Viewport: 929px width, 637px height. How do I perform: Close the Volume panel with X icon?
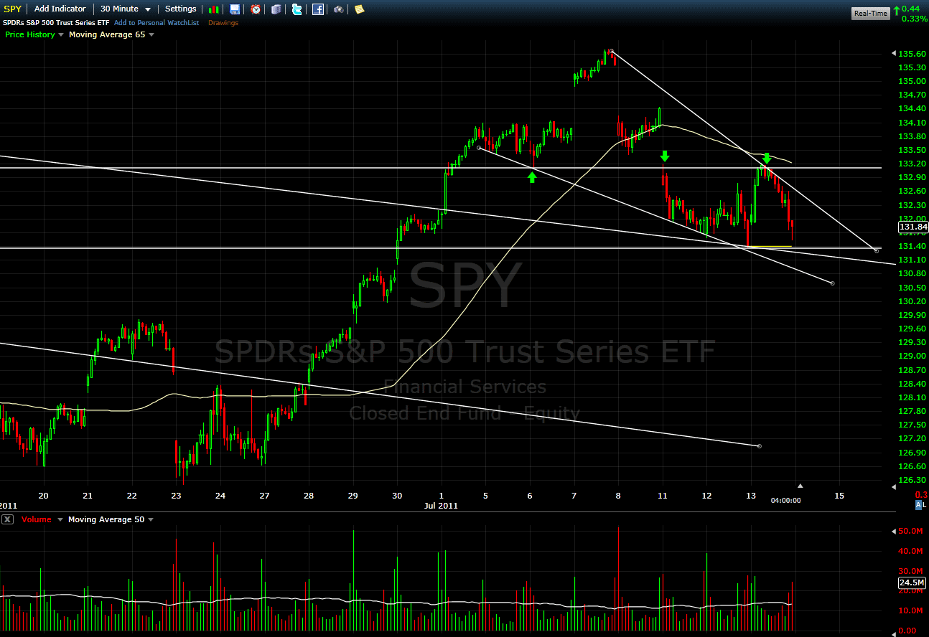coord(7,519)
